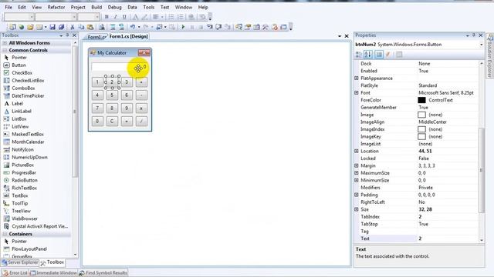The height and width of the screenshot is (277, 494).
Task: Start debugging with the green play icon
Action: (183, 27)
